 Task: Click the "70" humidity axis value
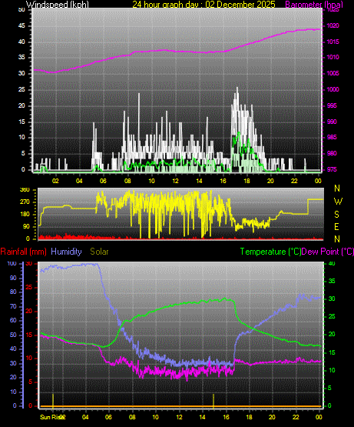pos(13,307)
